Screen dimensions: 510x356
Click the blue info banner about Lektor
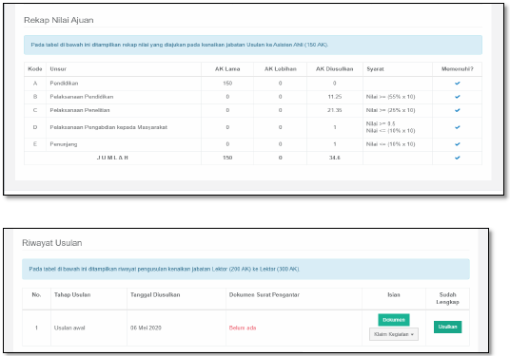pyautogui.click(x=245, y=269)
